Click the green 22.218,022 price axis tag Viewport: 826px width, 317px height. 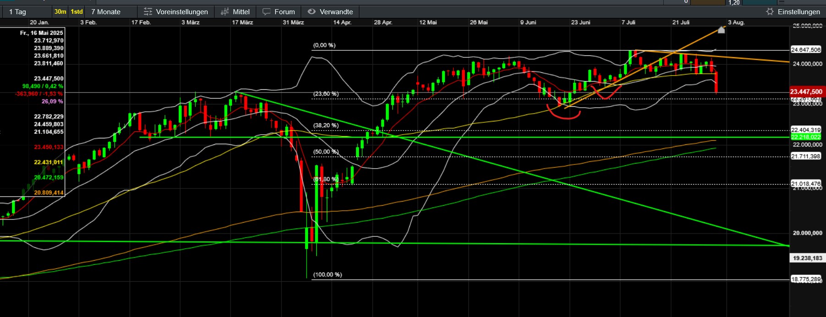pos(806,137)
